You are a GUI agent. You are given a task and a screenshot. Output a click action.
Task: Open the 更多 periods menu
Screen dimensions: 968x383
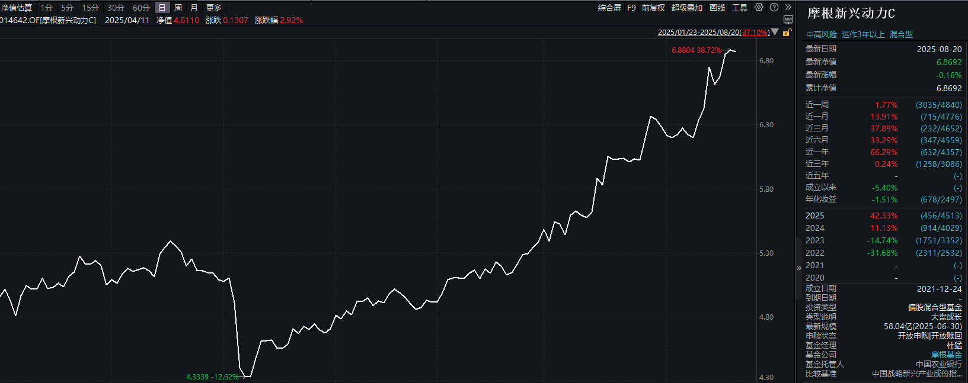click(214, 8)
